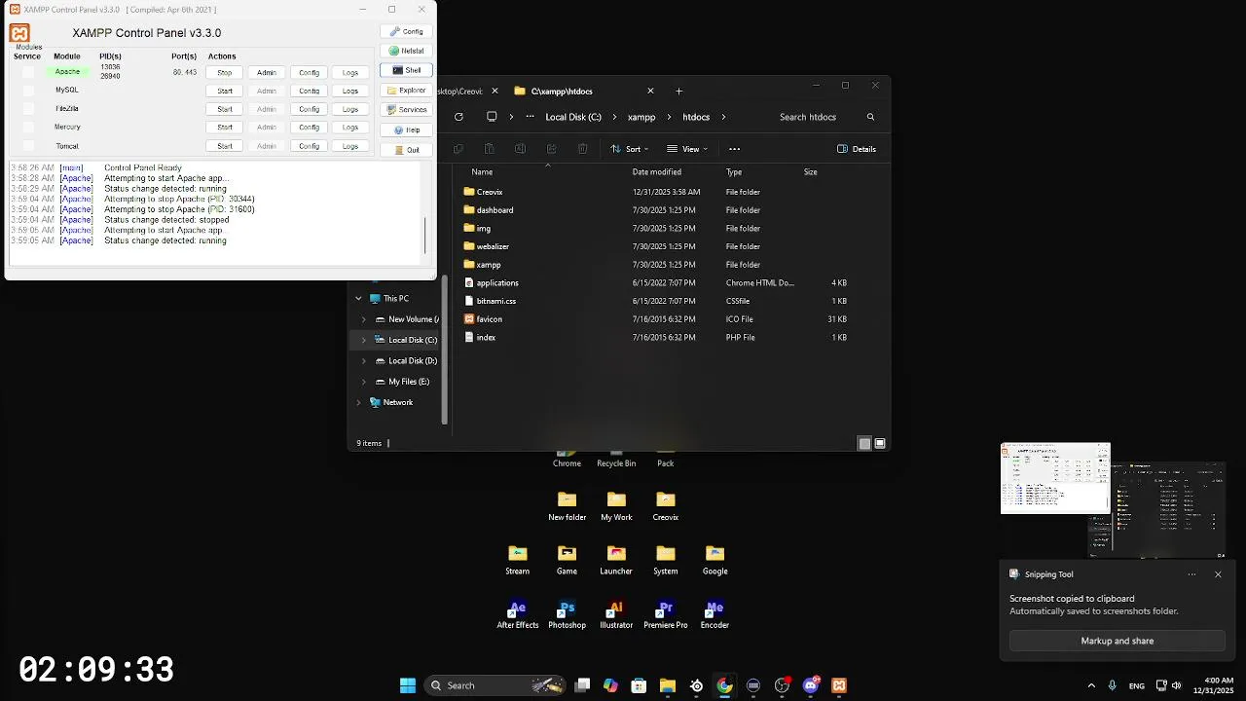
Task: Click the This PC monitor icon in address bar
Action: click(x=492, y=117)
